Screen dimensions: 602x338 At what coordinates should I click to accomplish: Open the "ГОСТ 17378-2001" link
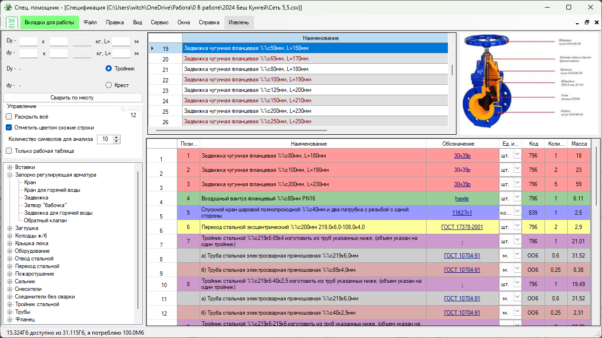462,227
